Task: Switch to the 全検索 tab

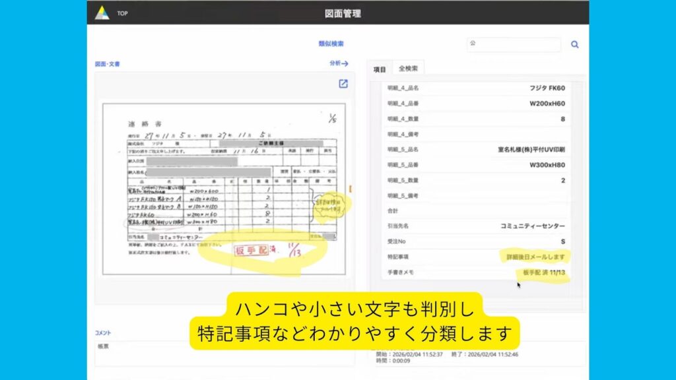Action: pos(408,69)
